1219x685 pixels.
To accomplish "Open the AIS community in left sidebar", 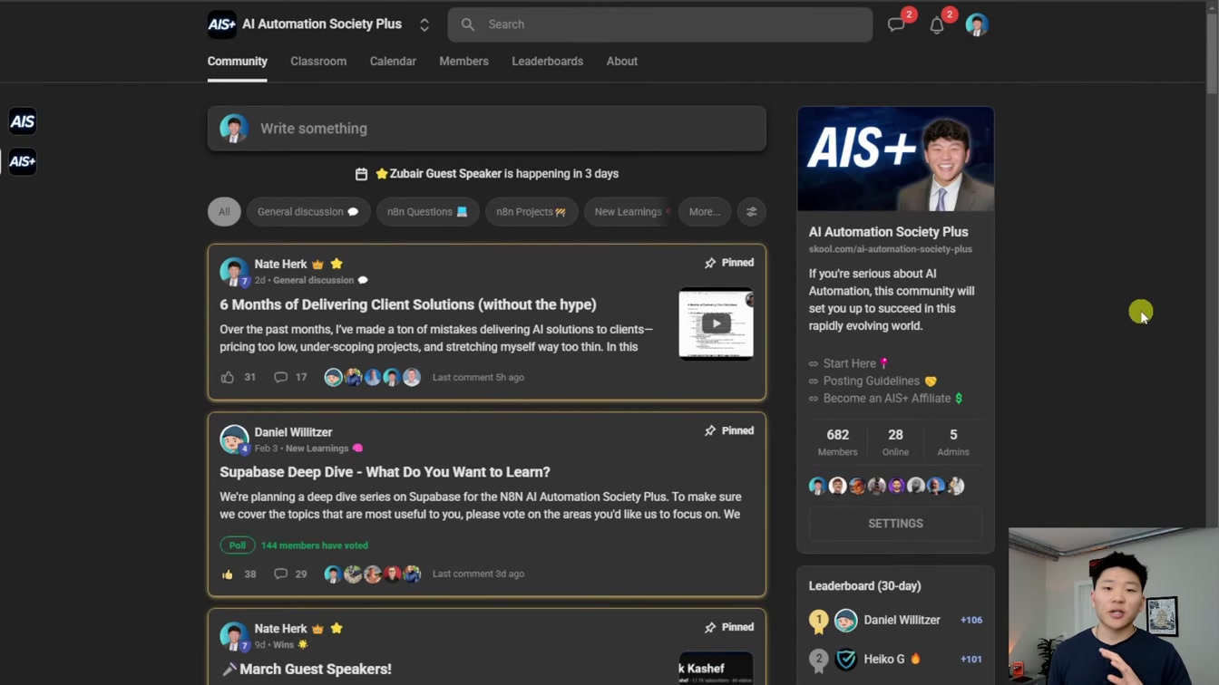I will tap(23, 121).
